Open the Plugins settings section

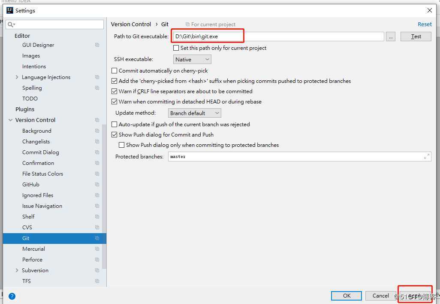25,109
